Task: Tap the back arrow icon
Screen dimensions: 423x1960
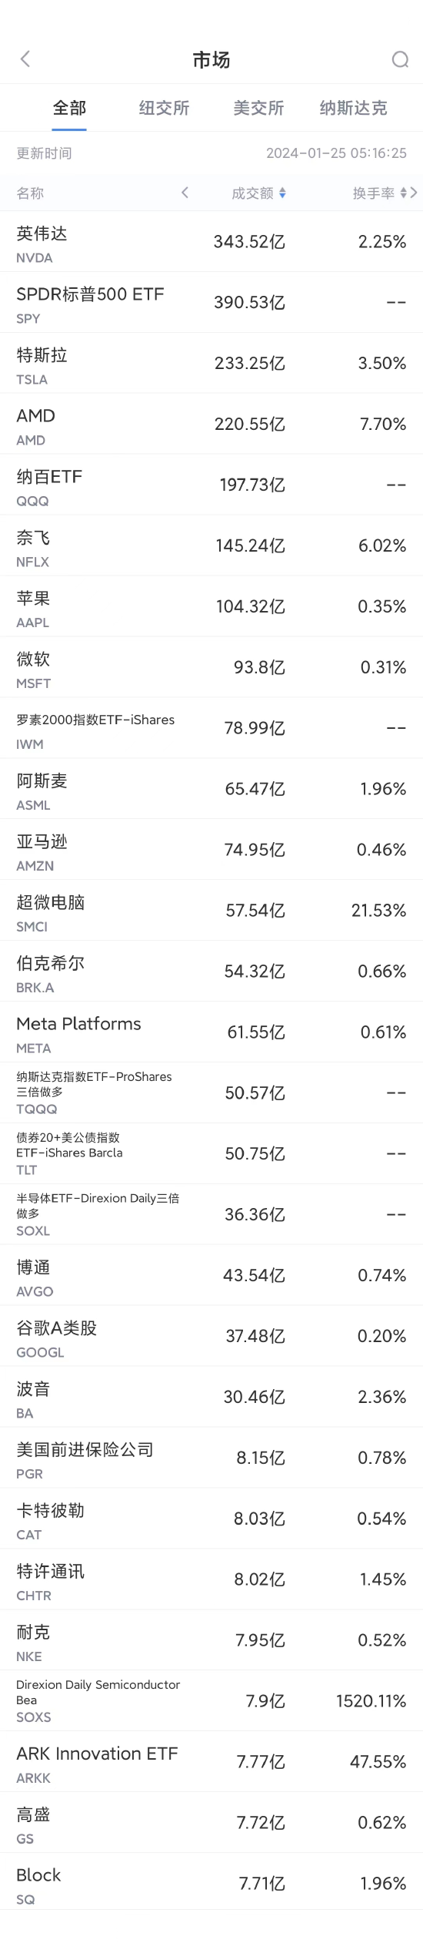Action: click(x=25, y=59)
